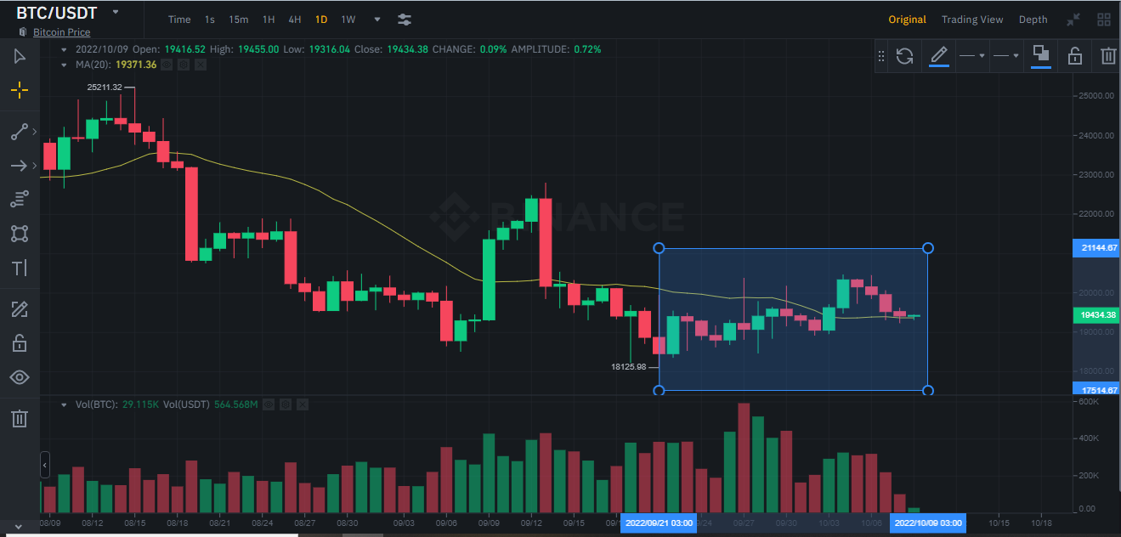
Task: Open the Fibonacci retracement tool
Action: point(20,199)
